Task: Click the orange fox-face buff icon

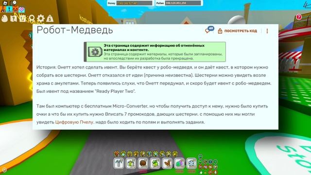Action: [x=15, y=9]
